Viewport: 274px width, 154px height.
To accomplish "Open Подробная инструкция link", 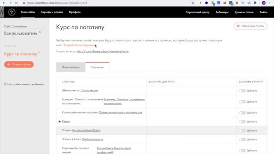I will (x=79, y=45).
